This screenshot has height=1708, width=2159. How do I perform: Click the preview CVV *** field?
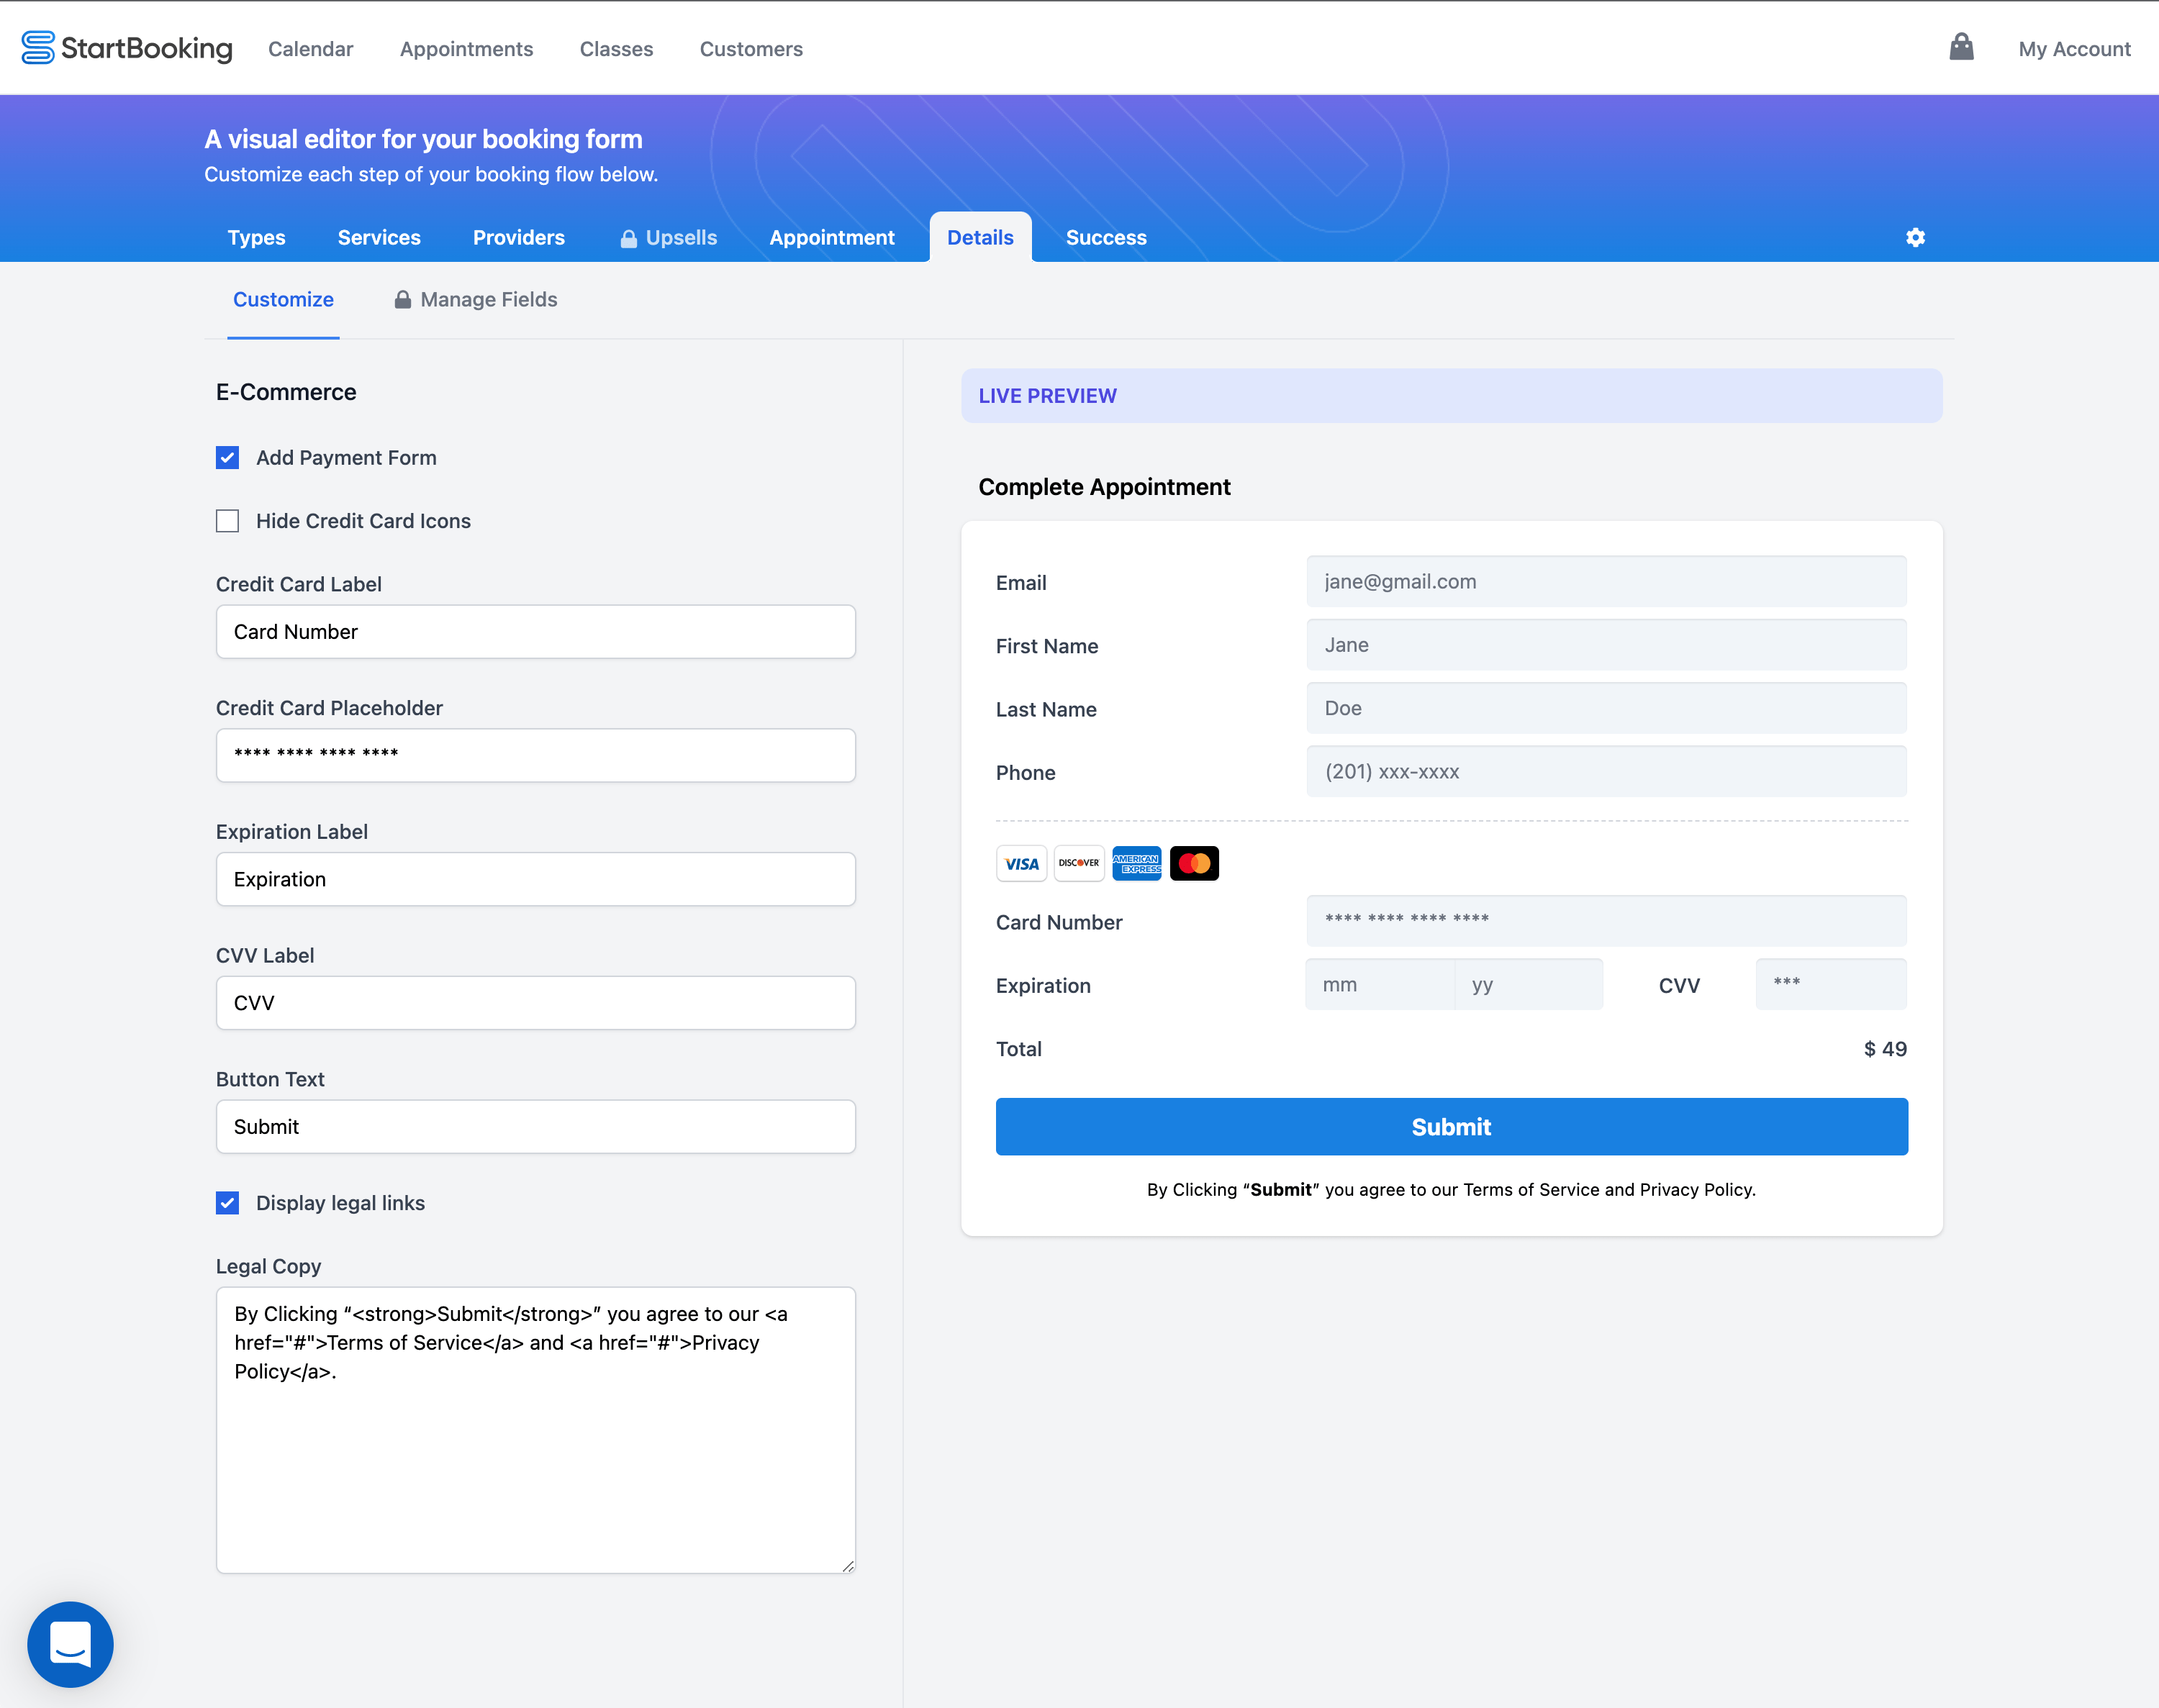coord(1831,984)
